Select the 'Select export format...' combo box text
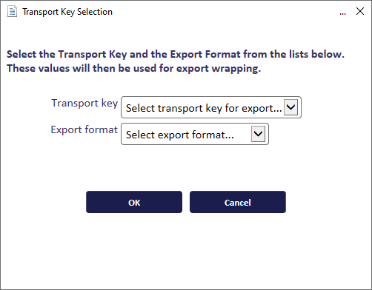Image resolution: width=372 pixels, height=290 pixels. click(x=180, y=135)
